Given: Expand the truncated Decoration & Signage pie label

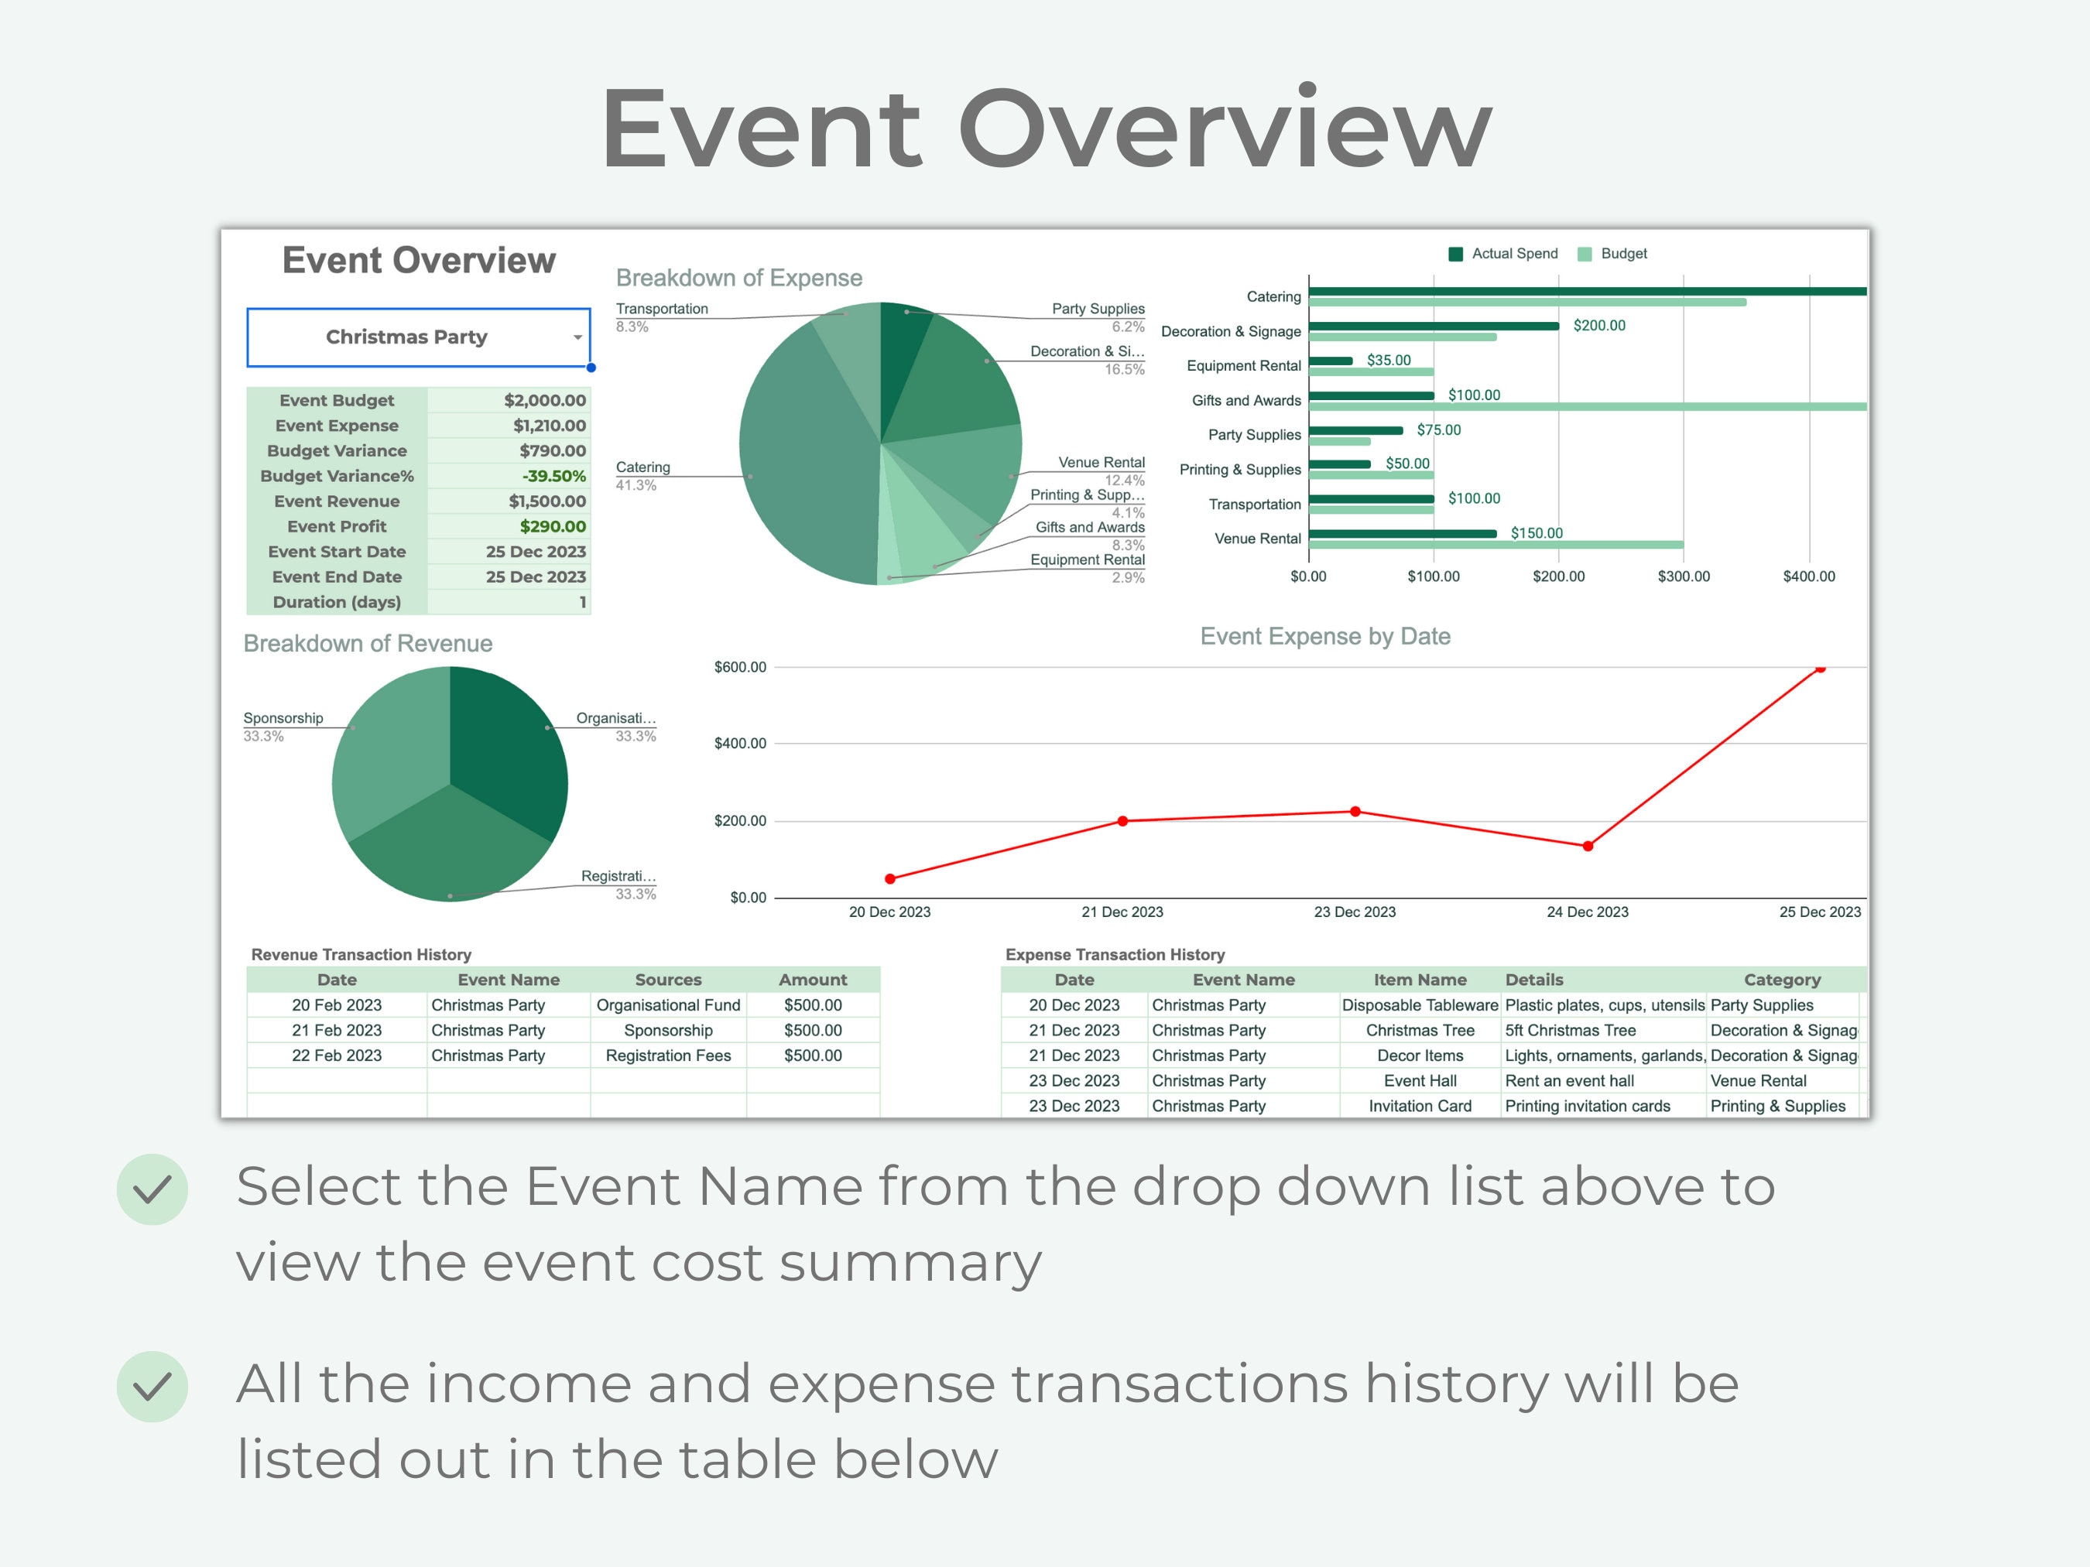Looking at the screenshot, I should pyautogui.click(x=1087, y=351).
